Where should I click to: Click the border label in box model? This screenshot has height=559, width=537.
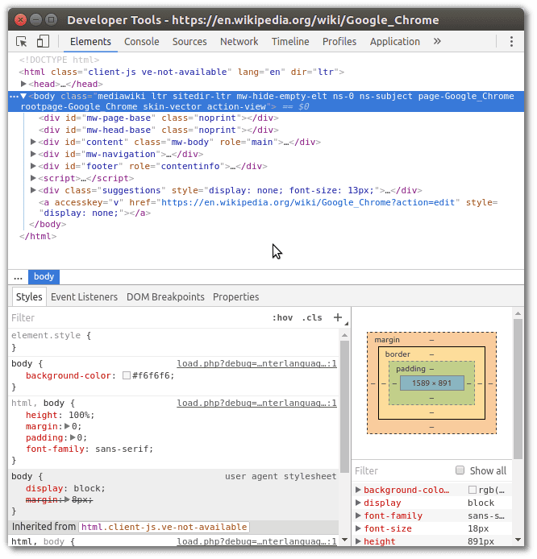pos(398,354)
